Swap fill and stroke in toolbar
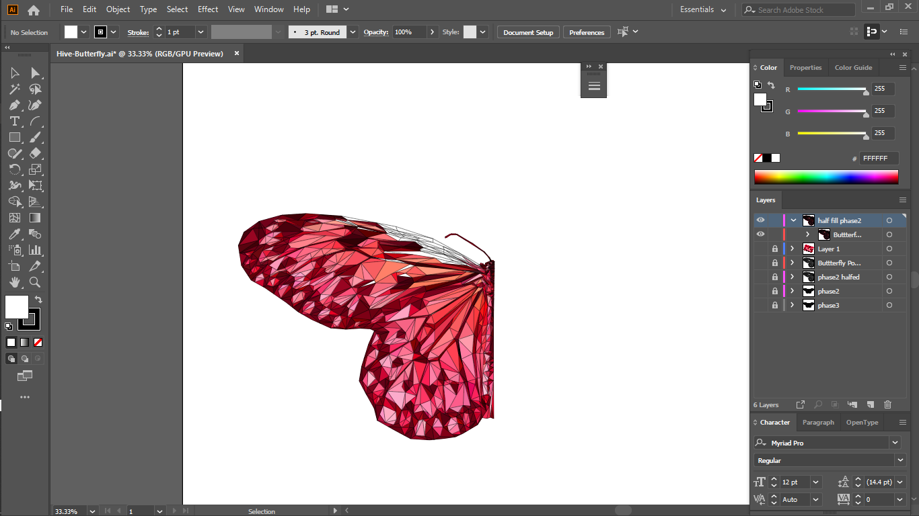Image resolution: width=919 pixels, height=516 pixels. pyautogui.click(x=38, y=299)
